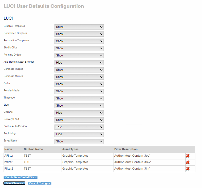
Task: Expand the Running Orders dropdown
Action: (79, 55)
